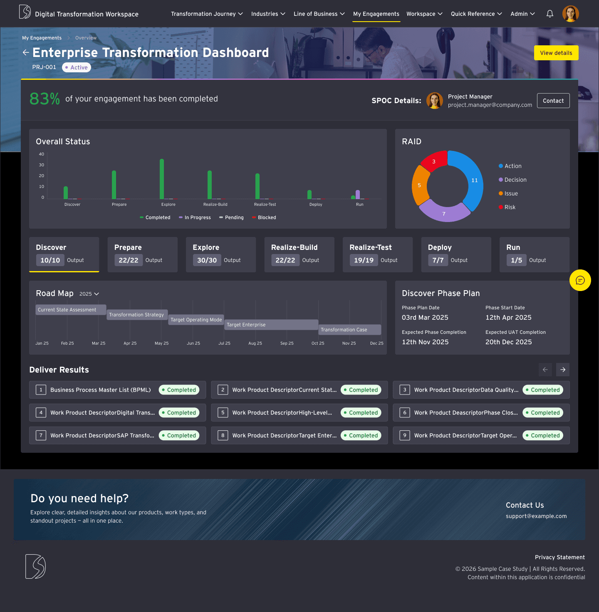Viewport: 599px width, 612px height.
Task: Switch to the Run phase tab
Action: (535, 254)
